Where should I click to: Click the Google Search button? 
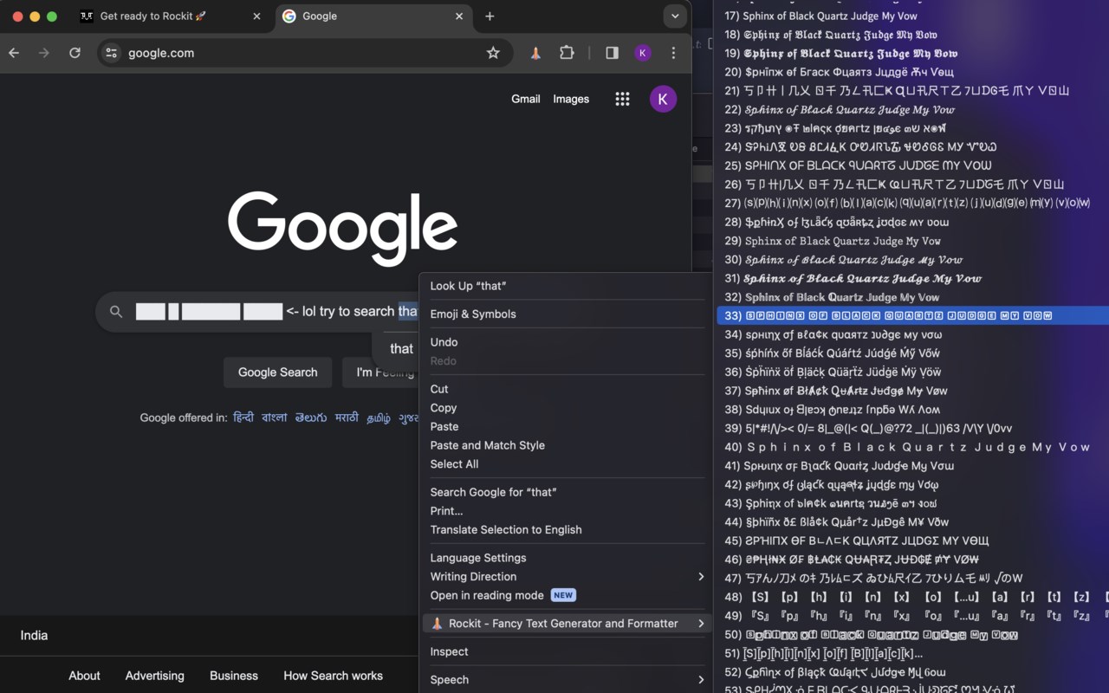[278, 372]
